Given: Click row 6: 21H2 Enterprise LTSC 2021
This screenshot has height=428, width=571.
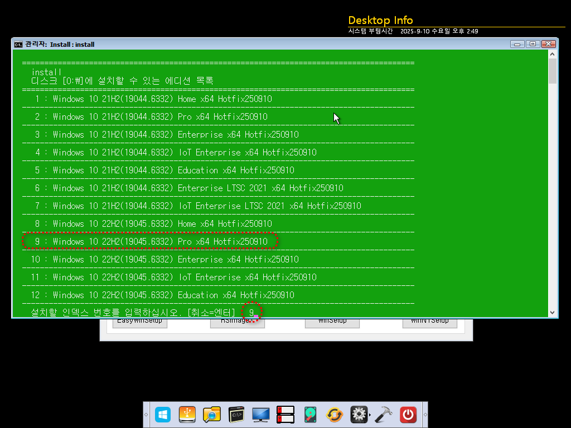Looking at the screenshot, I should coord(189,188).
